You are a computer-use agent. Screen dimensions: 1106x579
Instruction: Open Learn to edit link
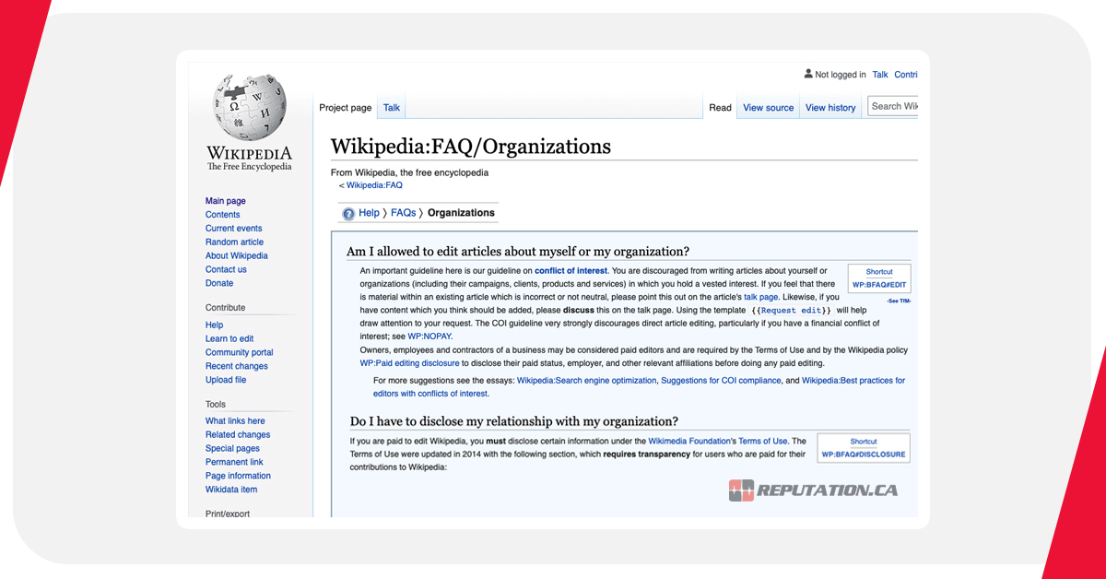click(x=229, y=339)
